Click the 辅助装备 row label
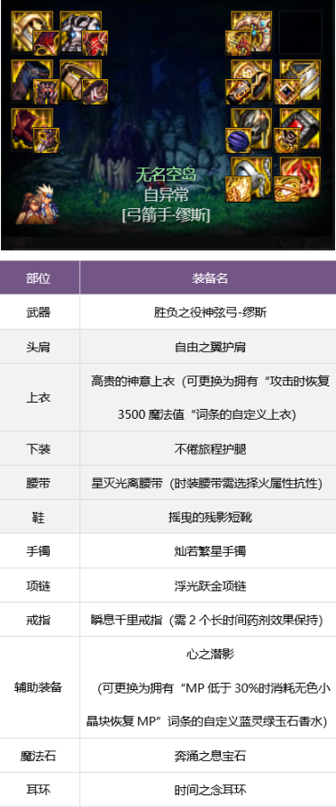 coord(39,687)
